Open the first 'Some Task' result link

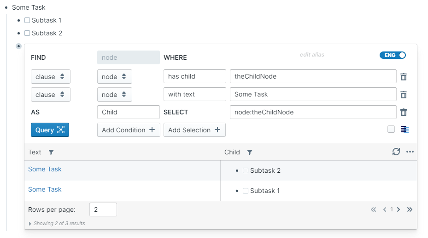pos(45,170)
